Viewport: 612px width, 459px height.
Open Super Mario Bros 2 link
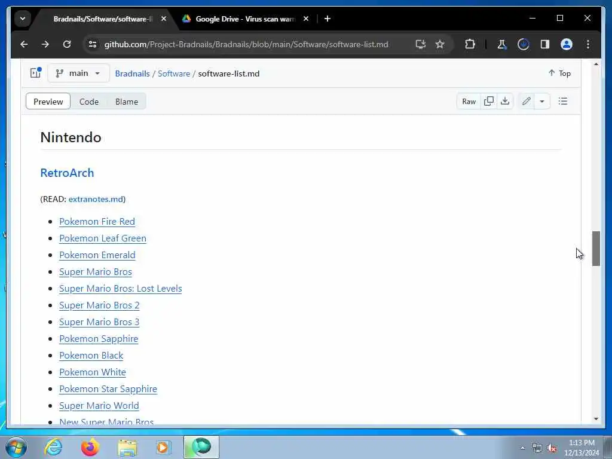click(x=99, y=305)
